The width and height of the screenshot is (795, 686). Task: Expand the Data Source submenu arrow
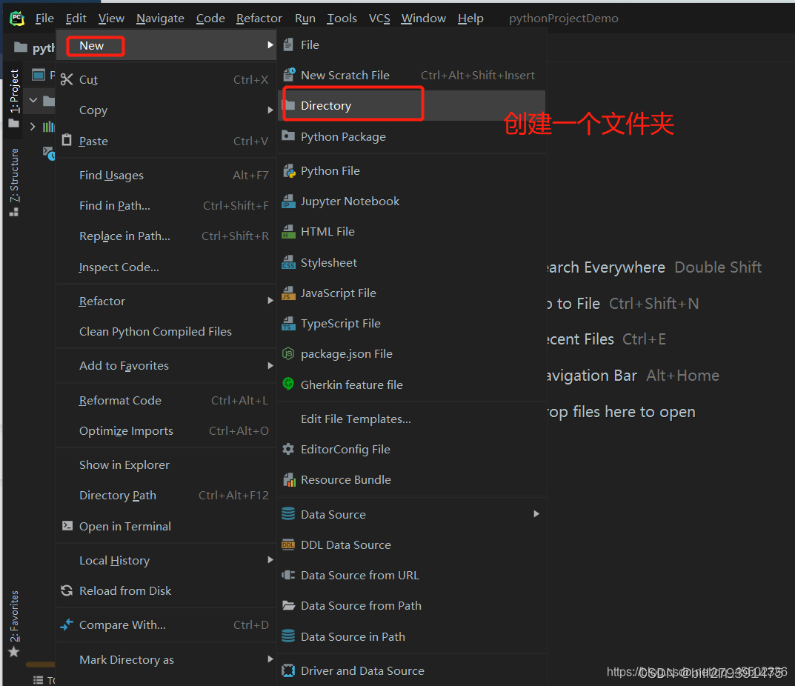pyautogui.click(x=536, y=514)
